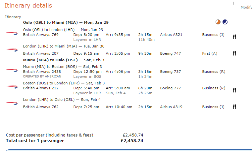252x151 pixels.
Task: Click the airline logo beside flight 207
Action: 12,50
